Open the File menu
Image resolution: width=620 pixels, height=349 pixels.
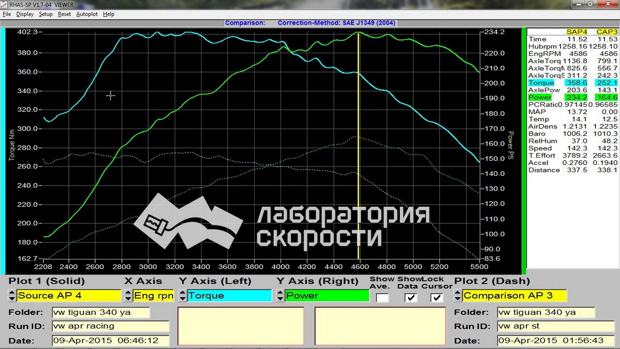pos(7,14)
